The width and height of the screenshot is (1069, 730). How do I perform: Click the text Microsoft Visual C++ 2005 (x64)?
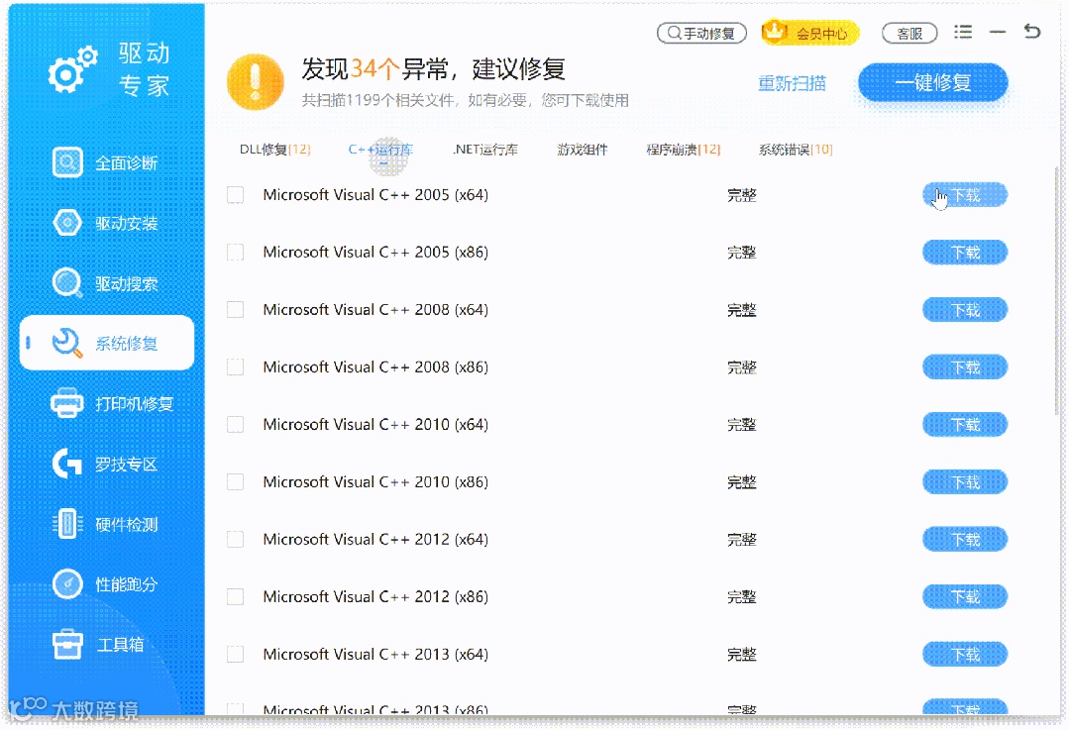pyautogui.click(x=375, y=195)
